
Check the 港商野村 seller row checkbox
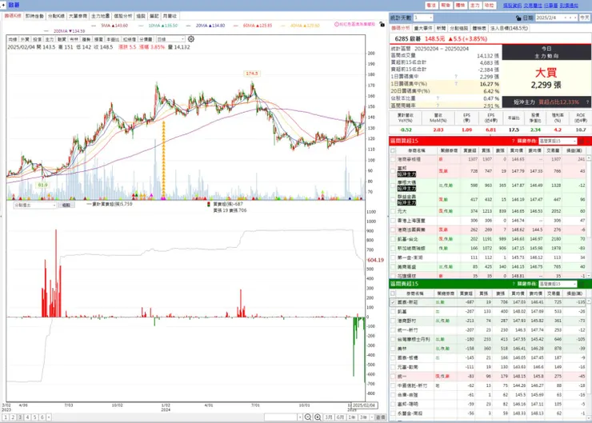[x=393, y=321]
